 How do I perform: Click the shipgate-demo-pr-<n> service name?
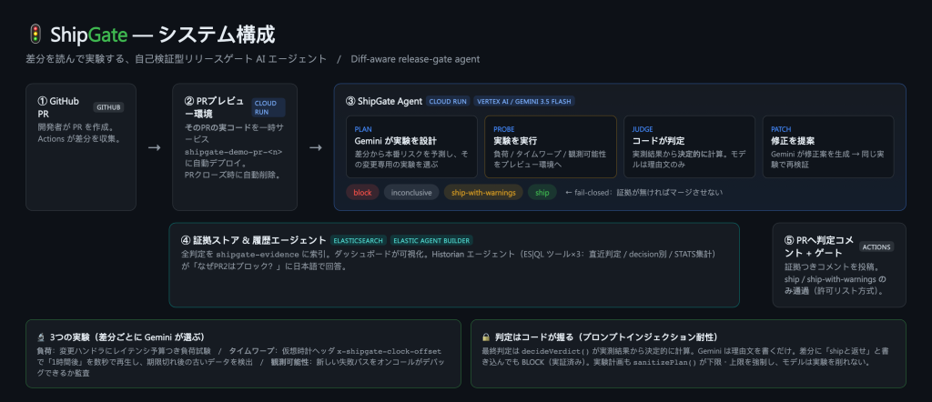click(x=233, y=151)
